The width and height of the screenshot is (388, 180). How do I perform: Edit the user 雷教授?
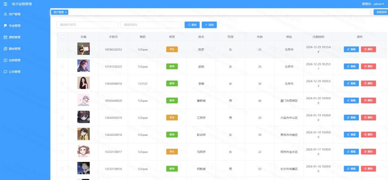pos(351,100)
